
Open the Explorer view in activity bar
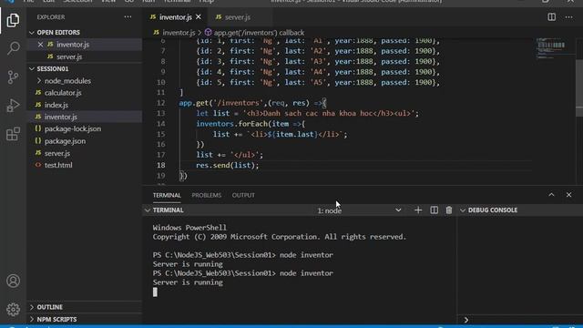13,20
